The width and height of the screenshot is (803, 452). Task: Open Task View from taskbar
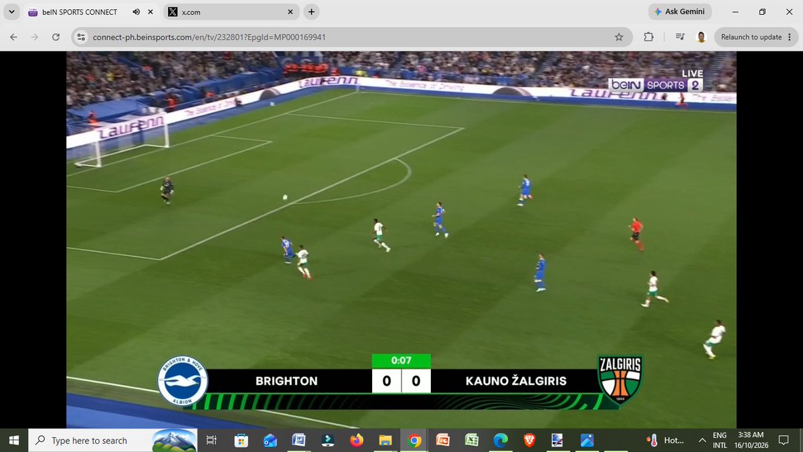[x=211, y=440]
